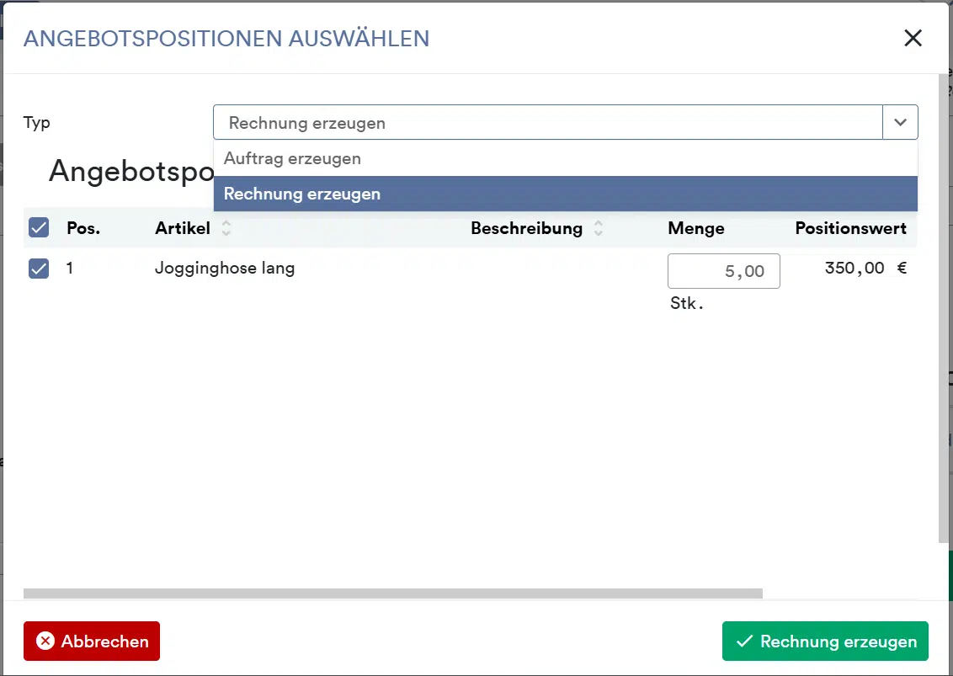The height and width of the screenshot is (676, 953).
Task: Choose Rechnung erzeugen in the open dropdown
Action: click(301, 194)
